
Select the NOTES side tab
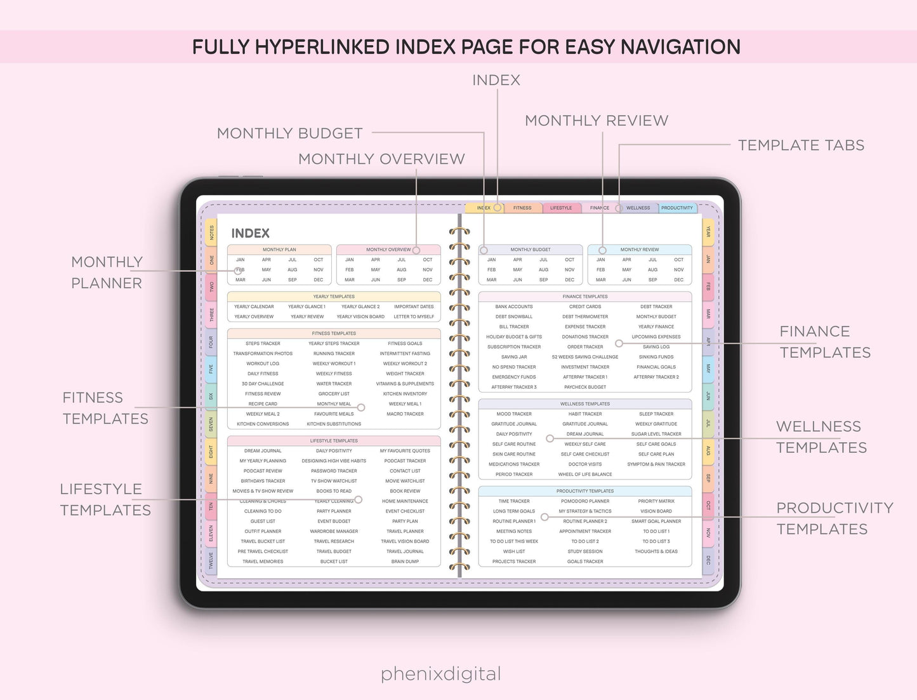pyautogui.click(x=211, y=232)
